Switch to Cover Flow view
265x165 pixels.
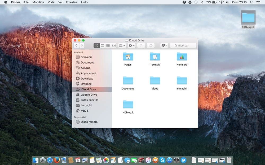pos(114,46)
